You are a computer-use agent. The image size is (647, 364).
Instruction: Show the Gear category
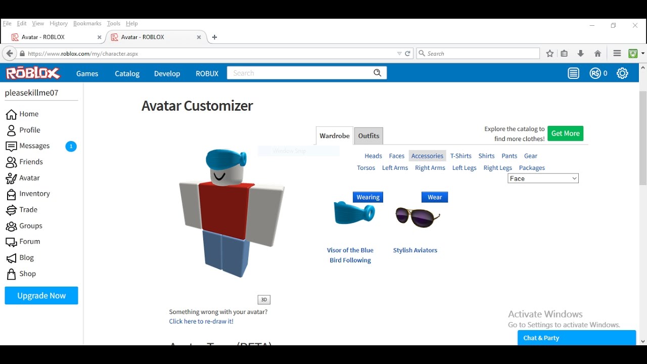pyautogui.click(x=531, y=156)
